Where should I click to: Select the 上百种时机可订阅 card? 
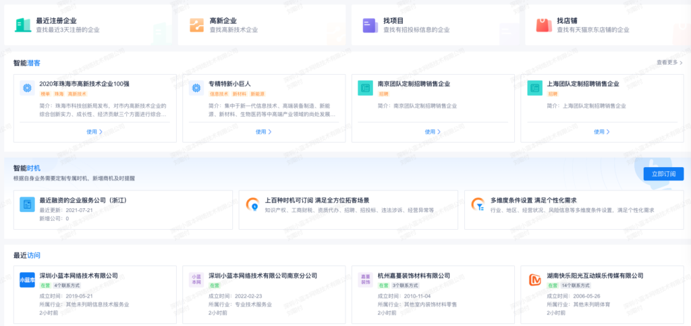pos(346,209)
